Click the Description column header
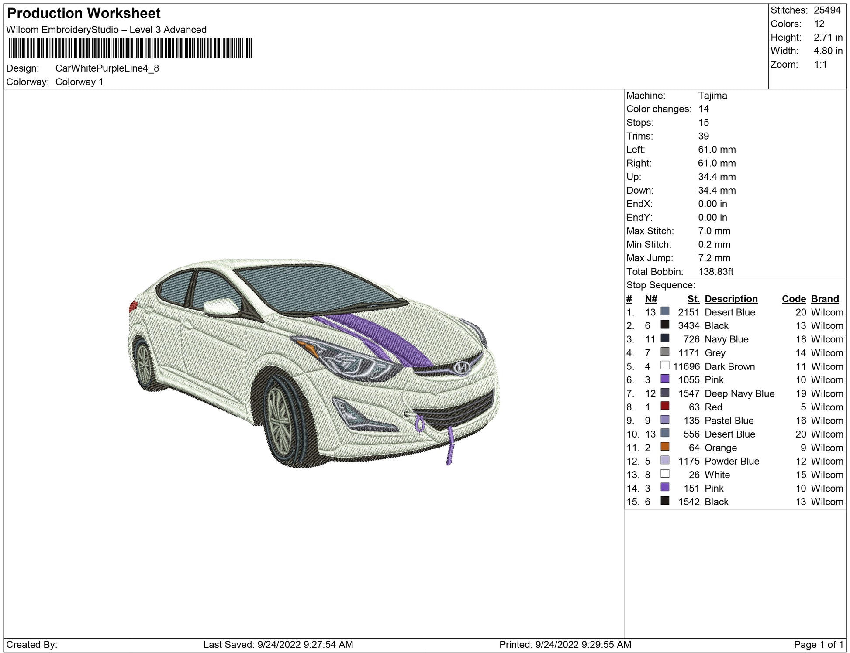The image size is (850, 653). 731,299
